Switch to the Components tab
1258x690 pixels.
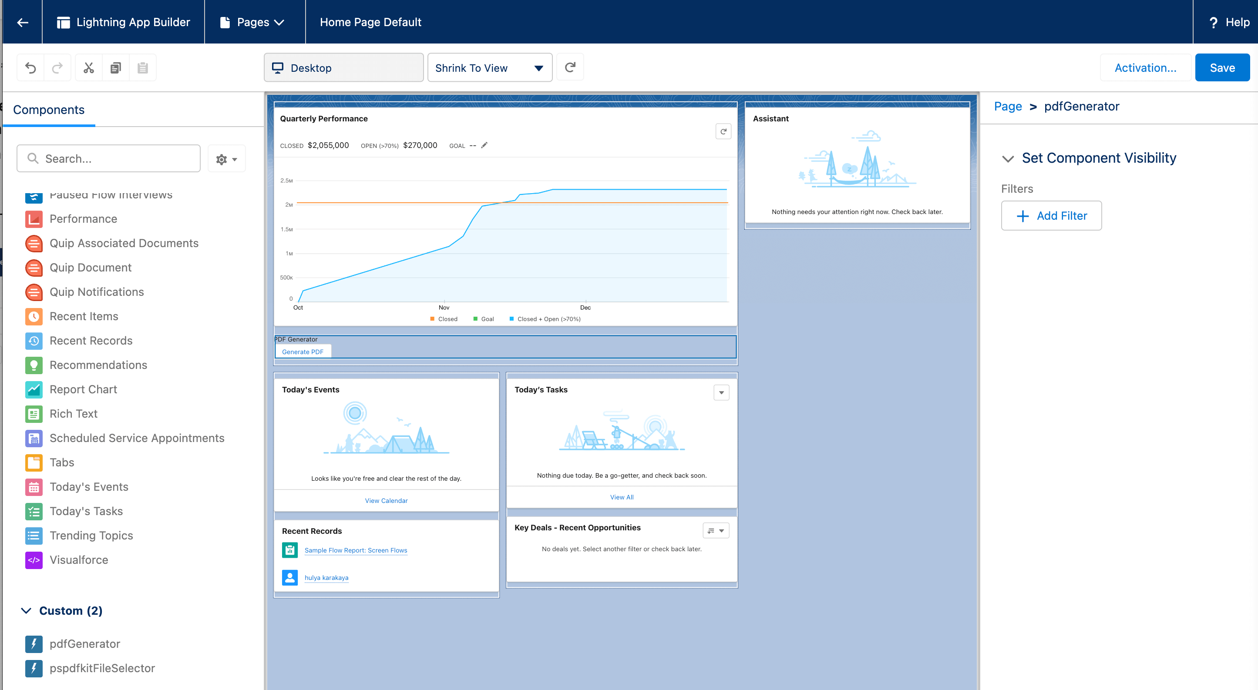(x=48, y=109)
